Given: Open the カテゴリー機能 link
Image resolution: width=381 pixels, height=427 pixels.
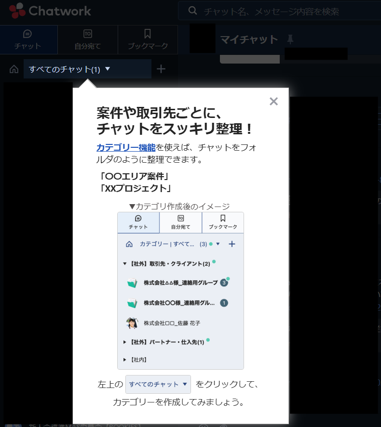Looking at the screenshot, I should (x=126, y=147).
